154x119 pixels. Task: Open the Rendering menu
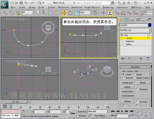pos(108,7)
